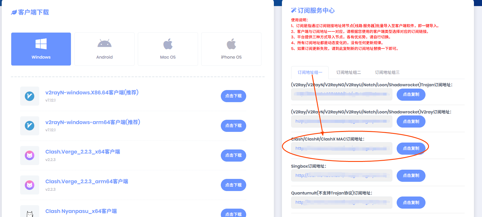
Task: Open v2rayN-windows.X86.64客户端 title link
Action: coord(92,93)
